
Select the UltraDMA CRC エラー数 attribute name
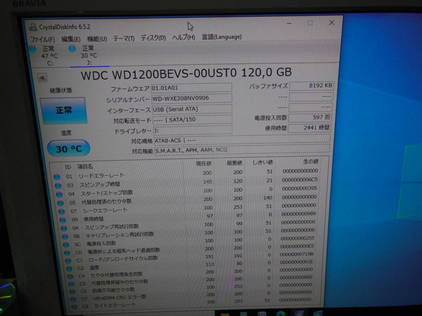click(x=120, y=298)
